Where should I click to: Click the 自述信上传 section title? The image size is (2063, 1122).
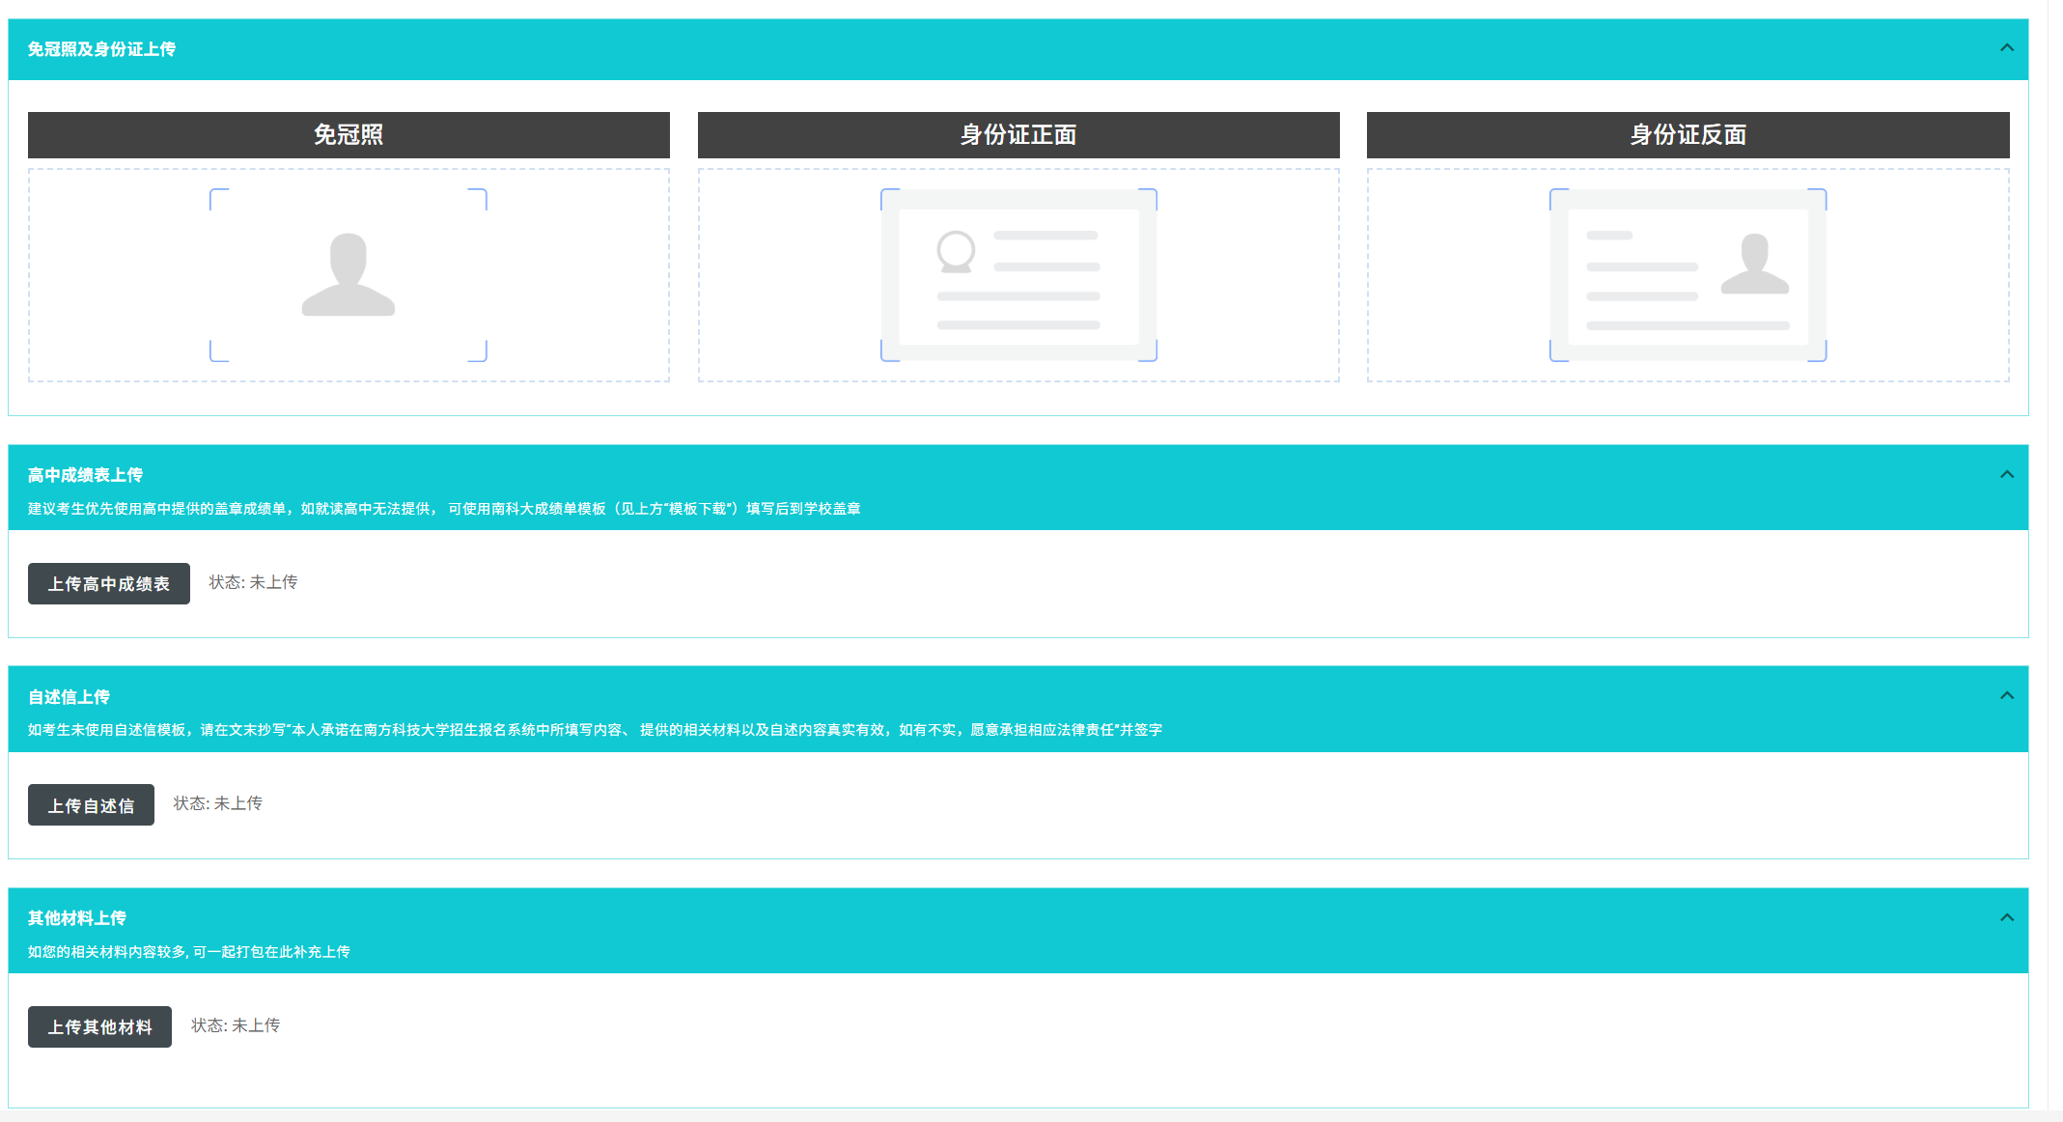tap(69, 697)
